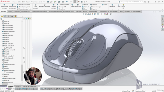The image size is (164, 92).
Task: Click the Corte por revolução tool
Action: point(54,6)
